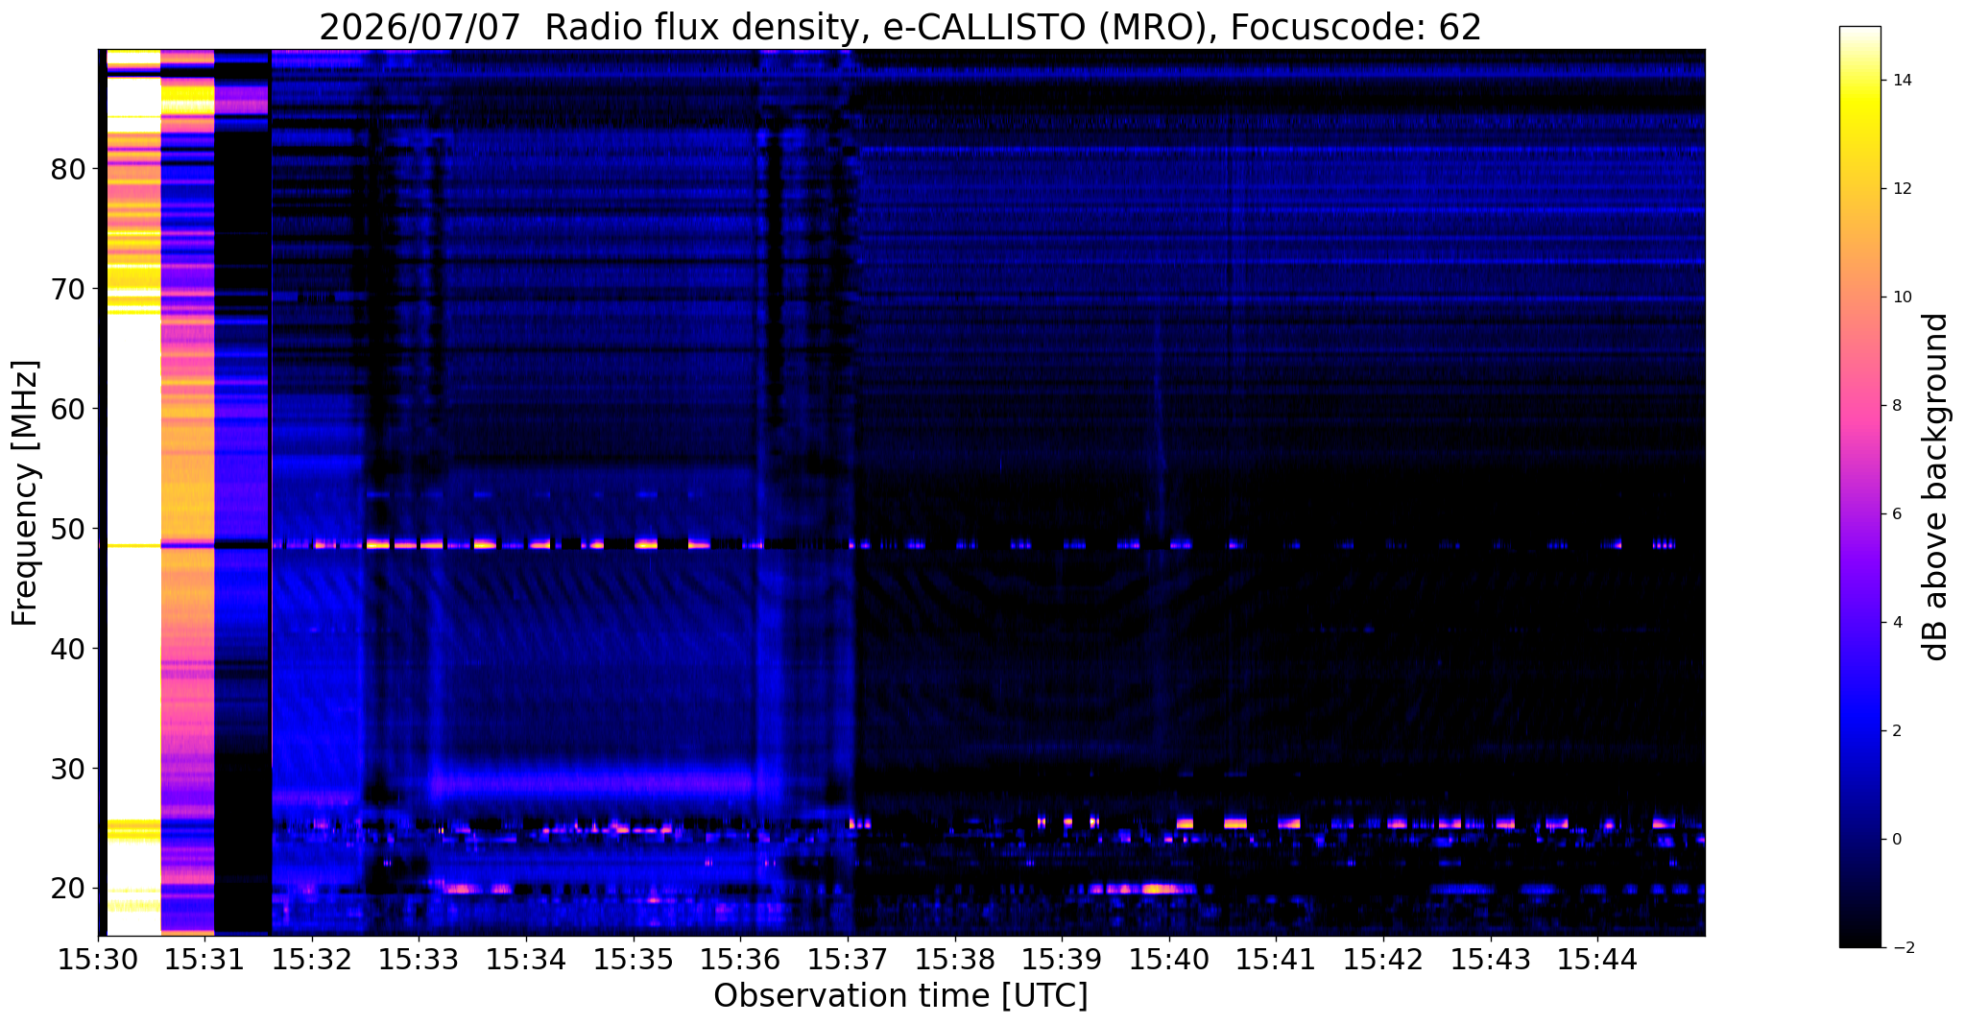
Task: Click the colorbar tick value 10
Action: pyautogui.click(x=1900, y=298)
